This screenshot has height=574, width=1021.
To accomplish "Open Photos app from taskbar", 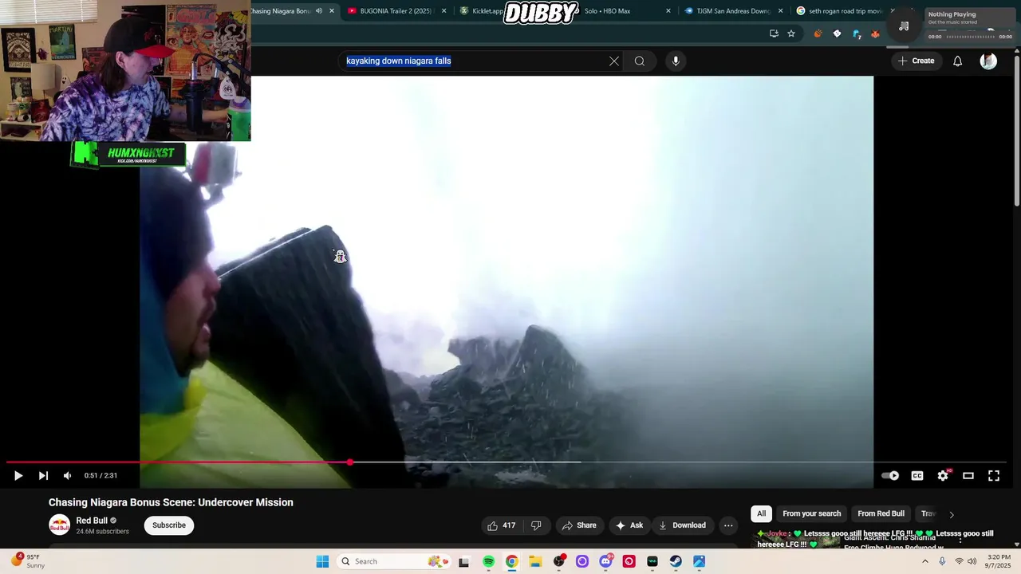I will (699, 561).
